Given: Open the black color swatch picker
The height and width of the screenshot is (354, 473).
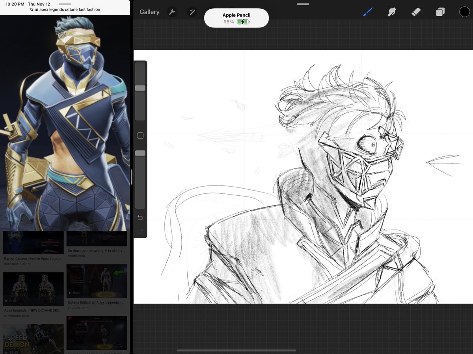Looking at the screenshot, I should coord(465,12).
